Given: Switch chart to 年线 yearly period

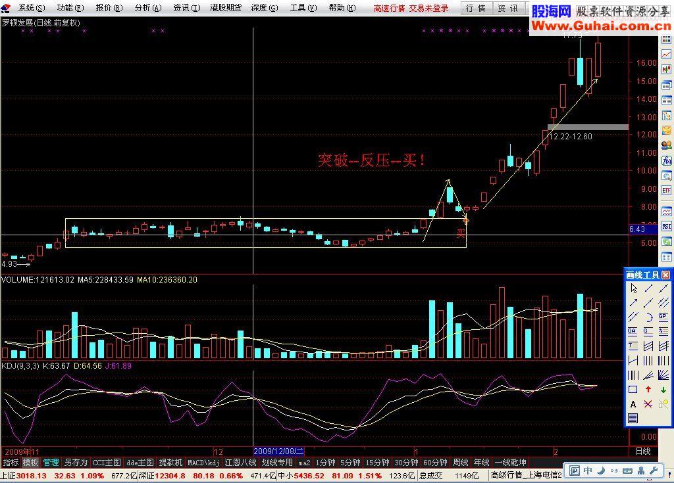Looking at the screenshot, I should click(x=481, y=463).
